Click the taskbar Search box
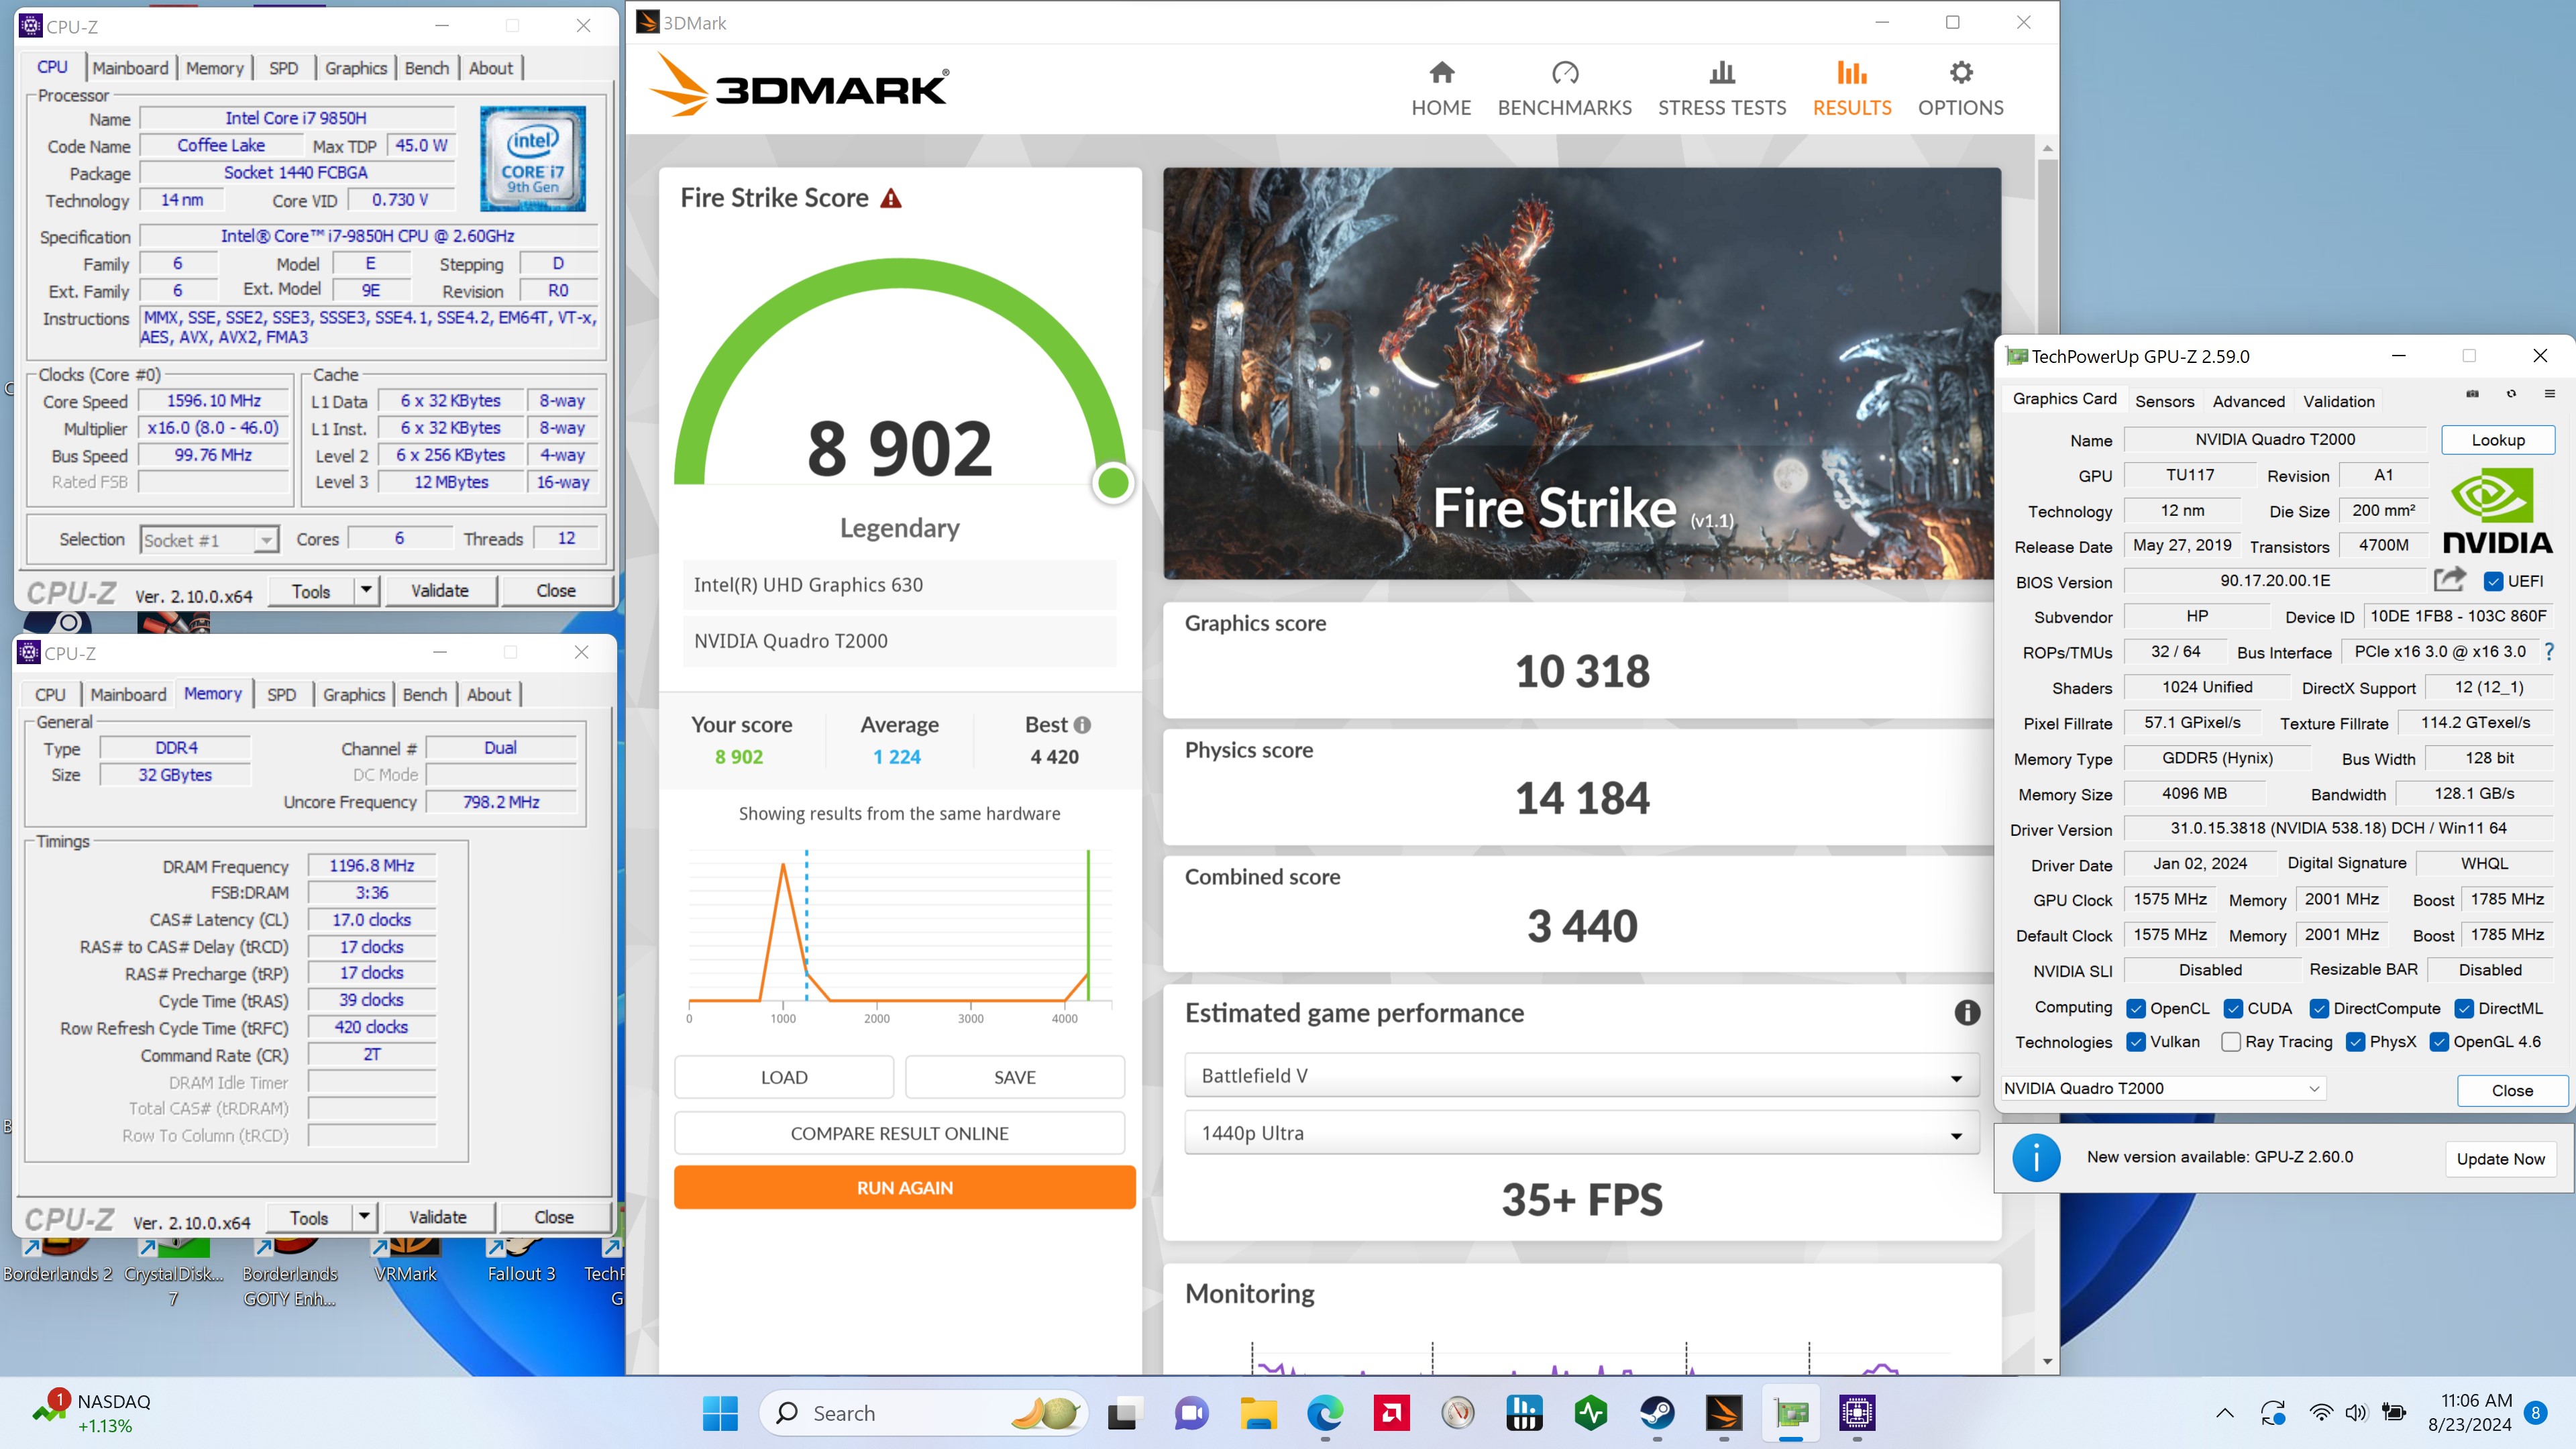The height and width of the screenshot is (1449, 2576). tap(922, 1413)
